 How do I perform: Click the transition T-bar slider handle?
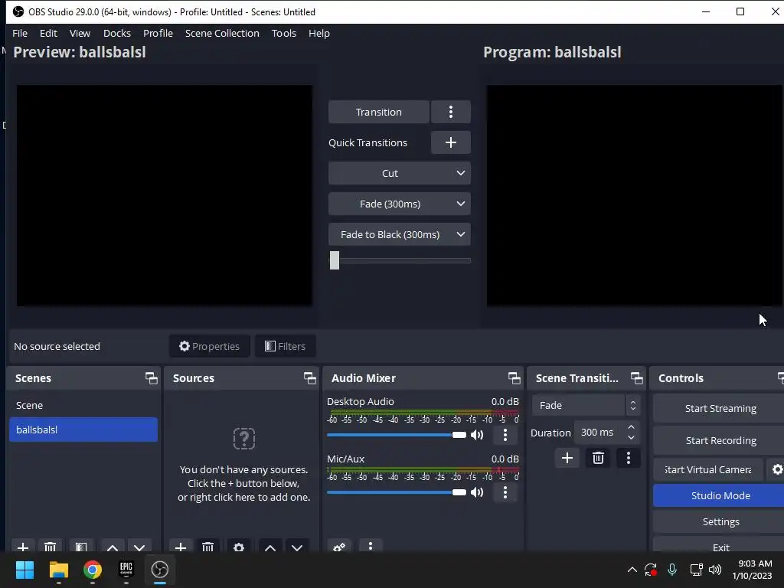point(335,260)
